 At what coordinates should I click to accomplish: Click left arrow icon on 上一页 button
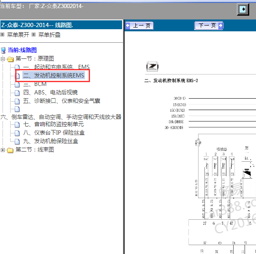pyautogui.click(x=128, y=25)
